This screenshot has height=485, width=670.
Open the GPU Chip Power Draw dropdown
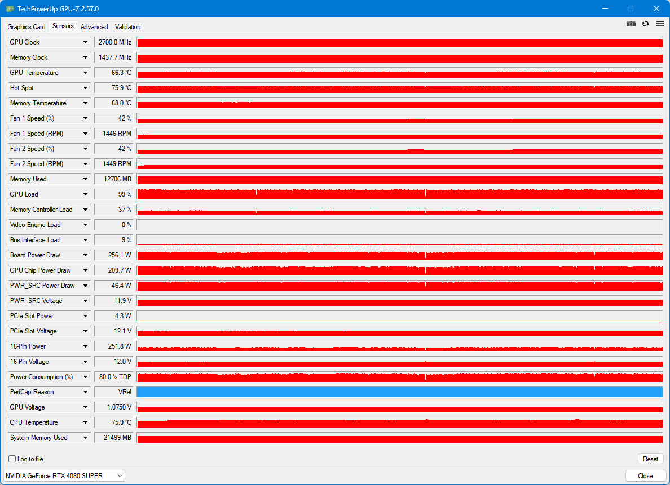[50, 270]
